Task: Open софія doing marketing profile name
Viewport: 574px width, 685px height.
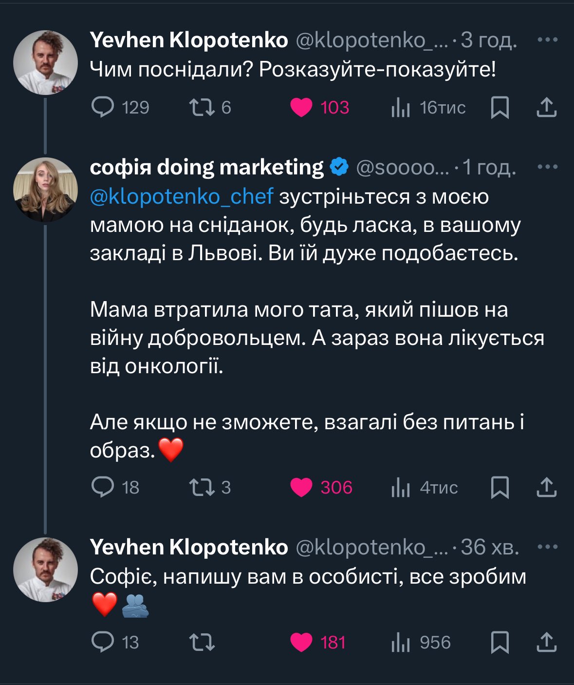Action: click(x=206, y=167)
